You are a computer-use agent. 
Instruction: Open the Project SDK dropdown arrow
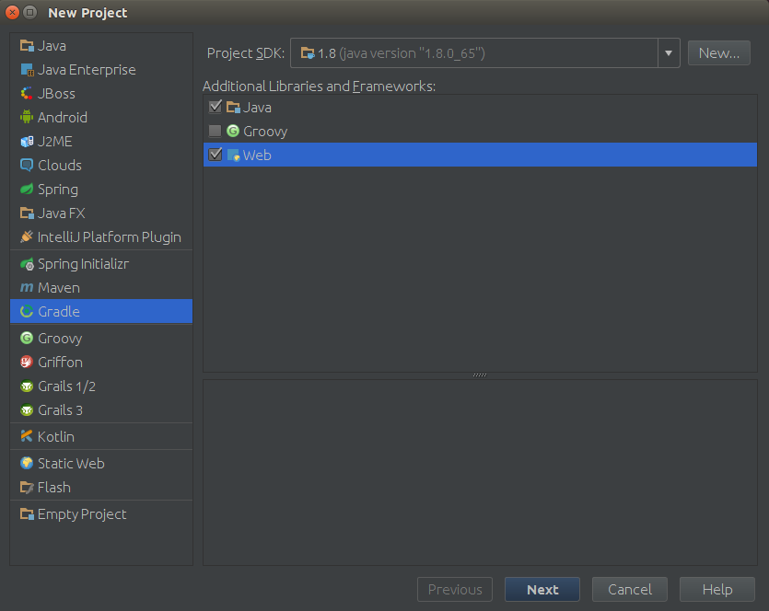(x=669, y=53)
